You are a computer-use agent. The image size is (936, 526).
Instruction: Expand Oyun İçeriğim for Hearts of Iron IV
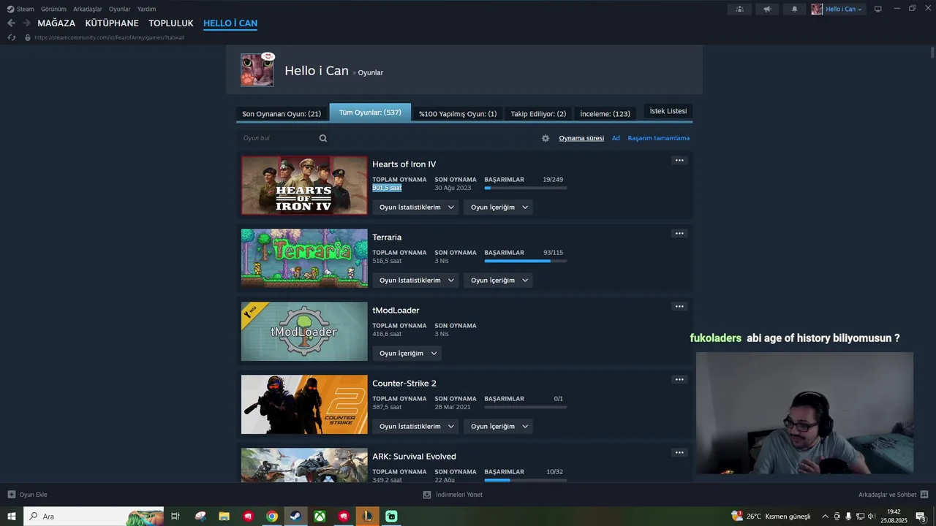tap(498, 207)
